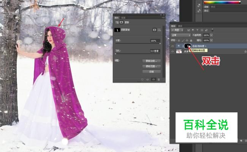Click the feather value field in Properties
247x152 pixels.
[155, 51]
